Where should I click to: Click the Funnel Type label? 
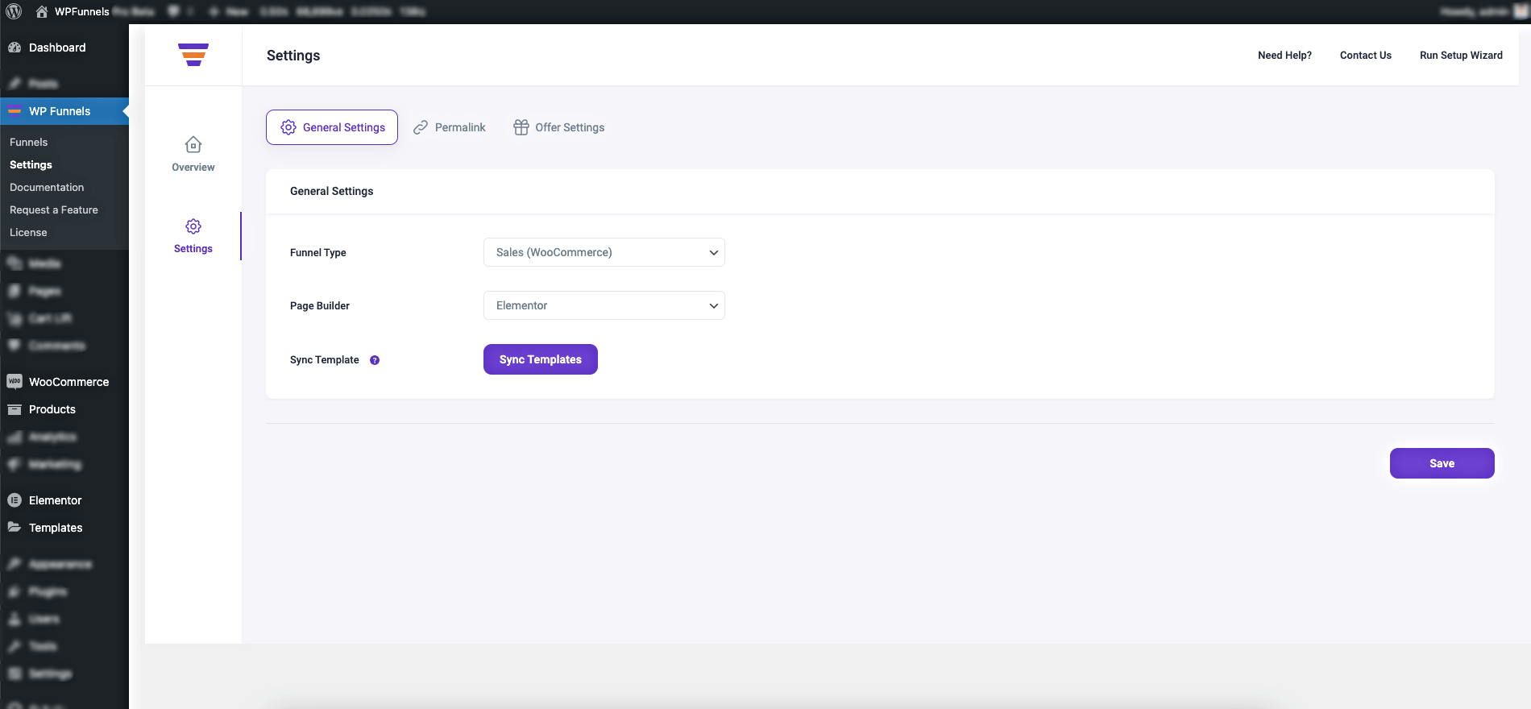tap(318, 253)
